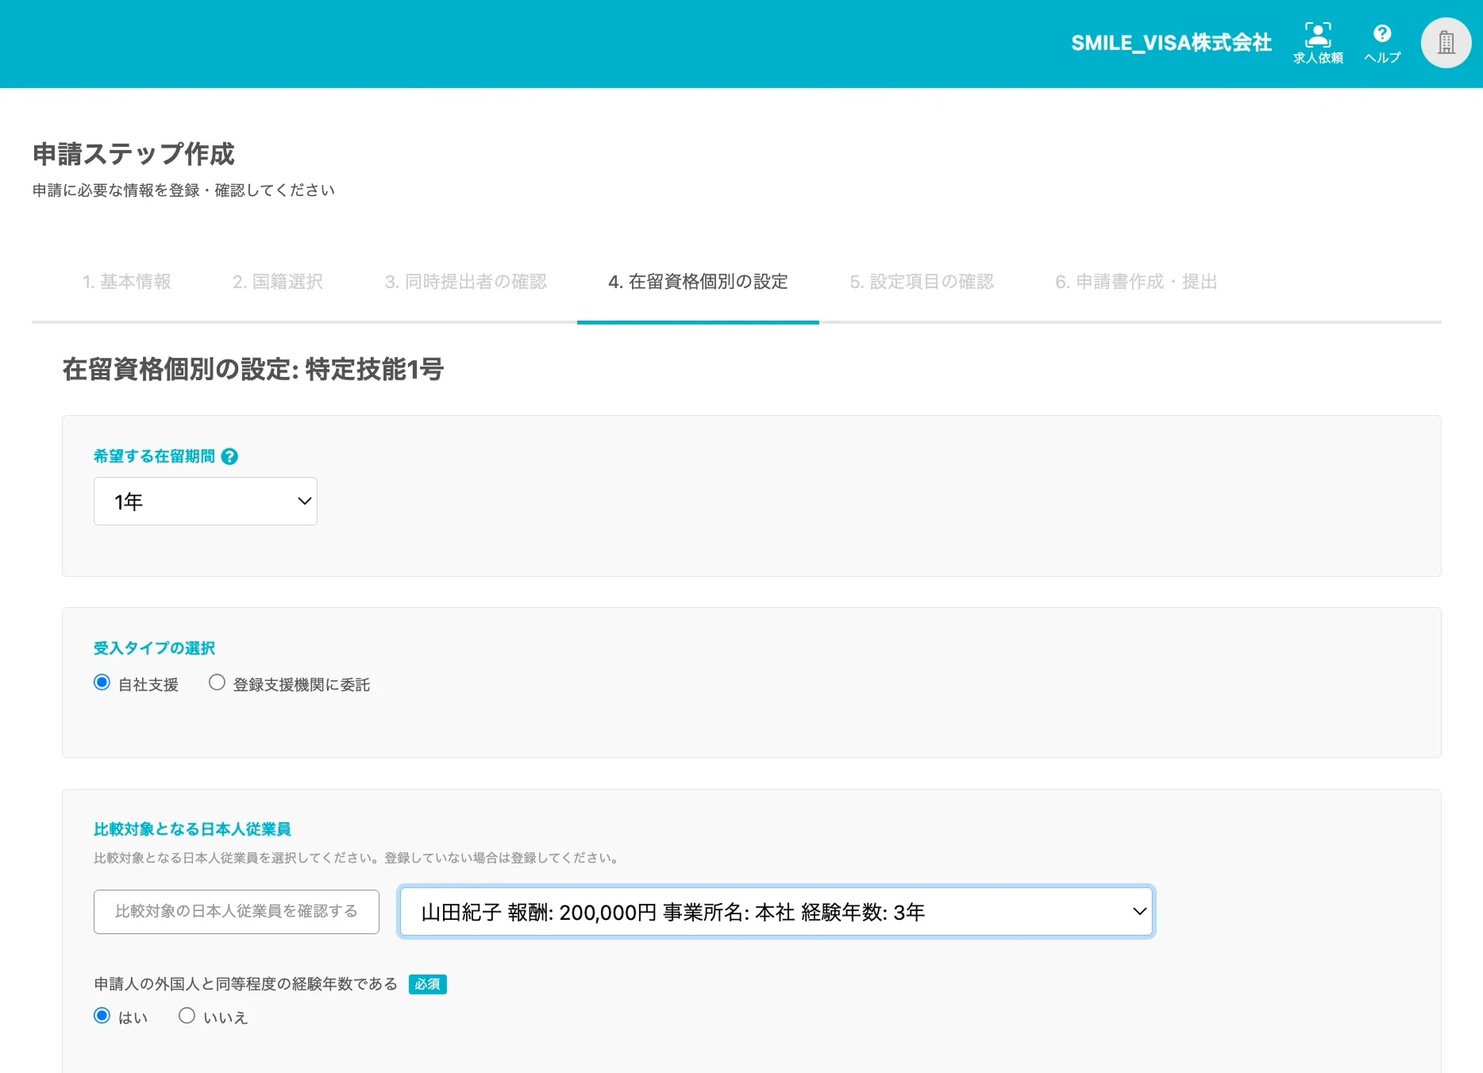
Task: Click 比較対象の日本人従業員を確認する button
Action: (x=237, y=911)
